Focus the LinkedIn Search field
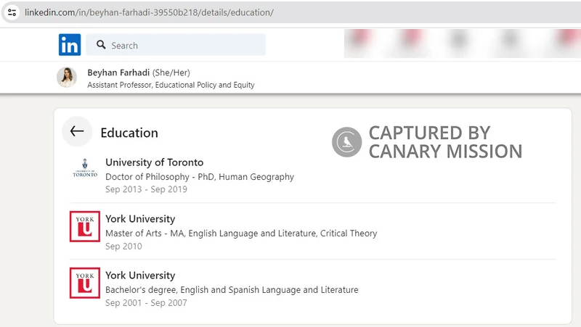581x327 pixels. [x=176, y=45]
